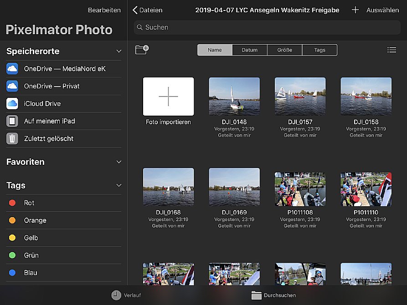Open OneDrive Privat location
Viewport: 407px width, 305px height.
tap(52, 86)
